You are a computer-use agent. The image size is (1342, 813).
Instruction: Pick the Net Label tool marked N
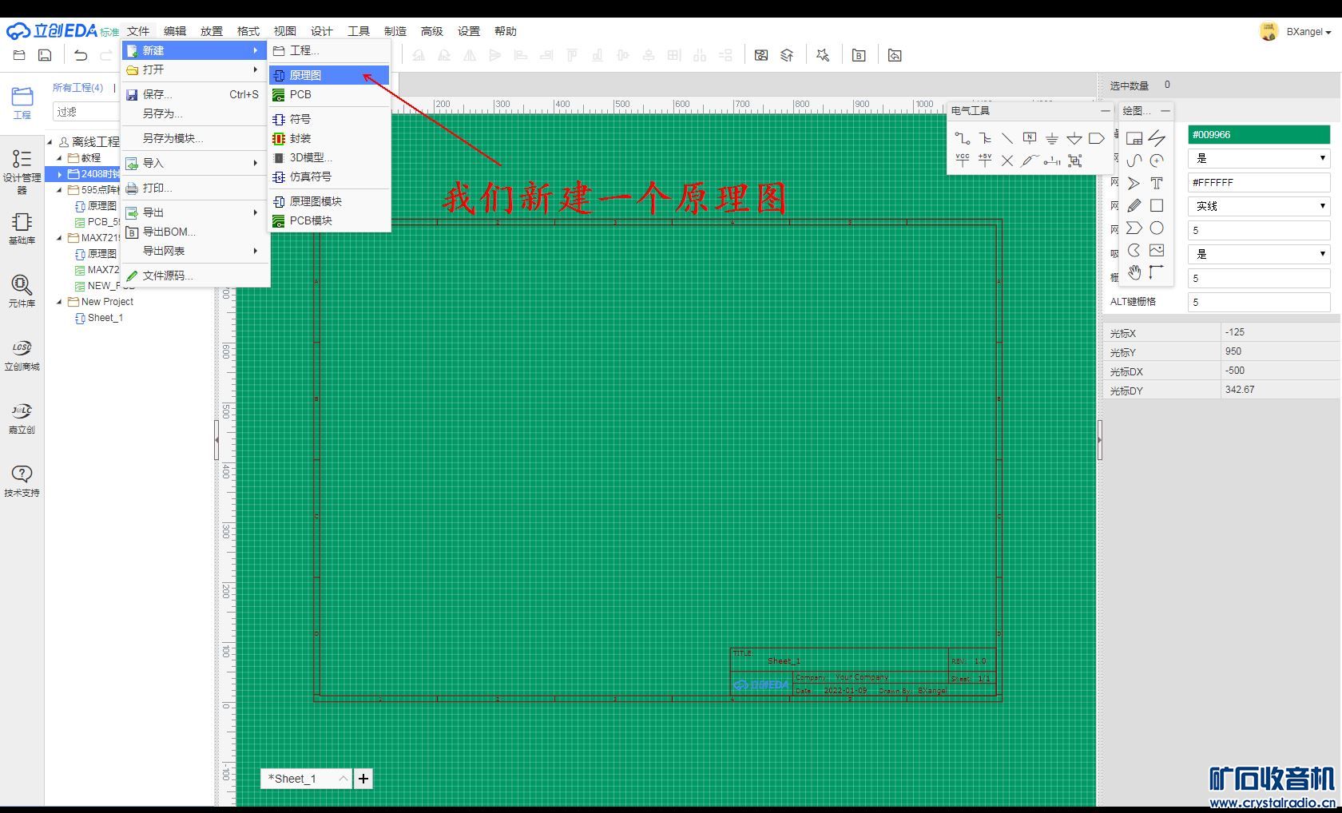[x=1030, y=138]
